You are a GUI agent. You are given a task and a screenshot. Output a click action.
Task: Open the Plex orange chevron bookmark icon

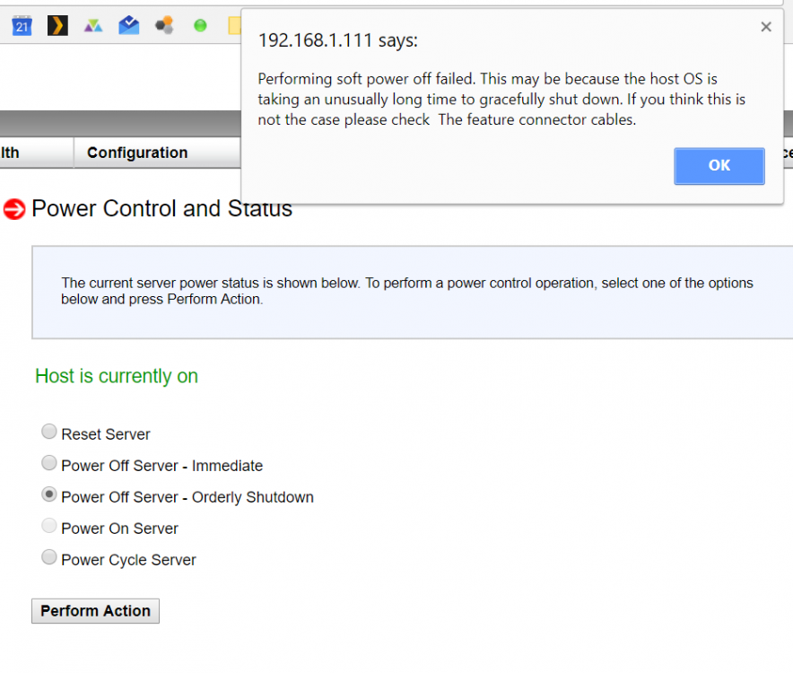(x=57, y=25)
